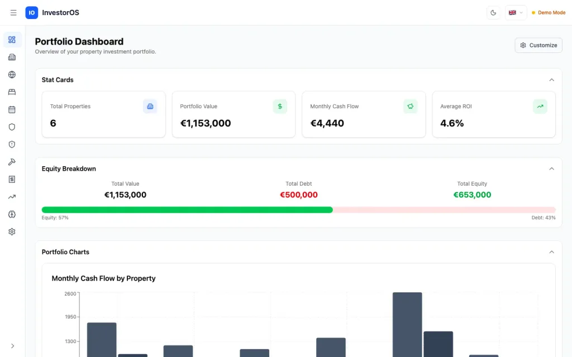This screenshot has width=572, height=357.
Task: Click the Portfolio Charts section title
Action: coord(66,252)
